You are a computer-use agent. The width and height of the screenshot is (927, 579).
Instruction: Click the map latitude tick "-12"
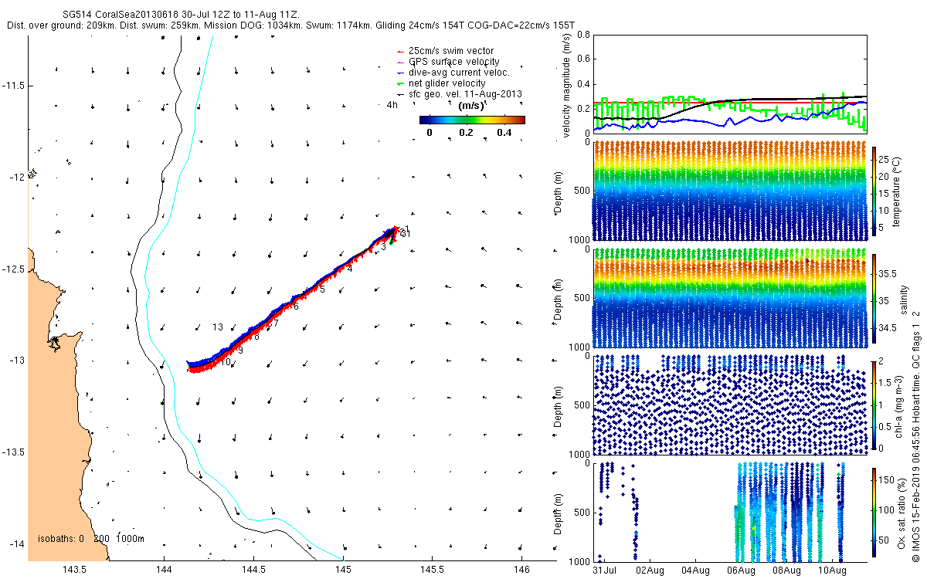[x=18, y=178]
